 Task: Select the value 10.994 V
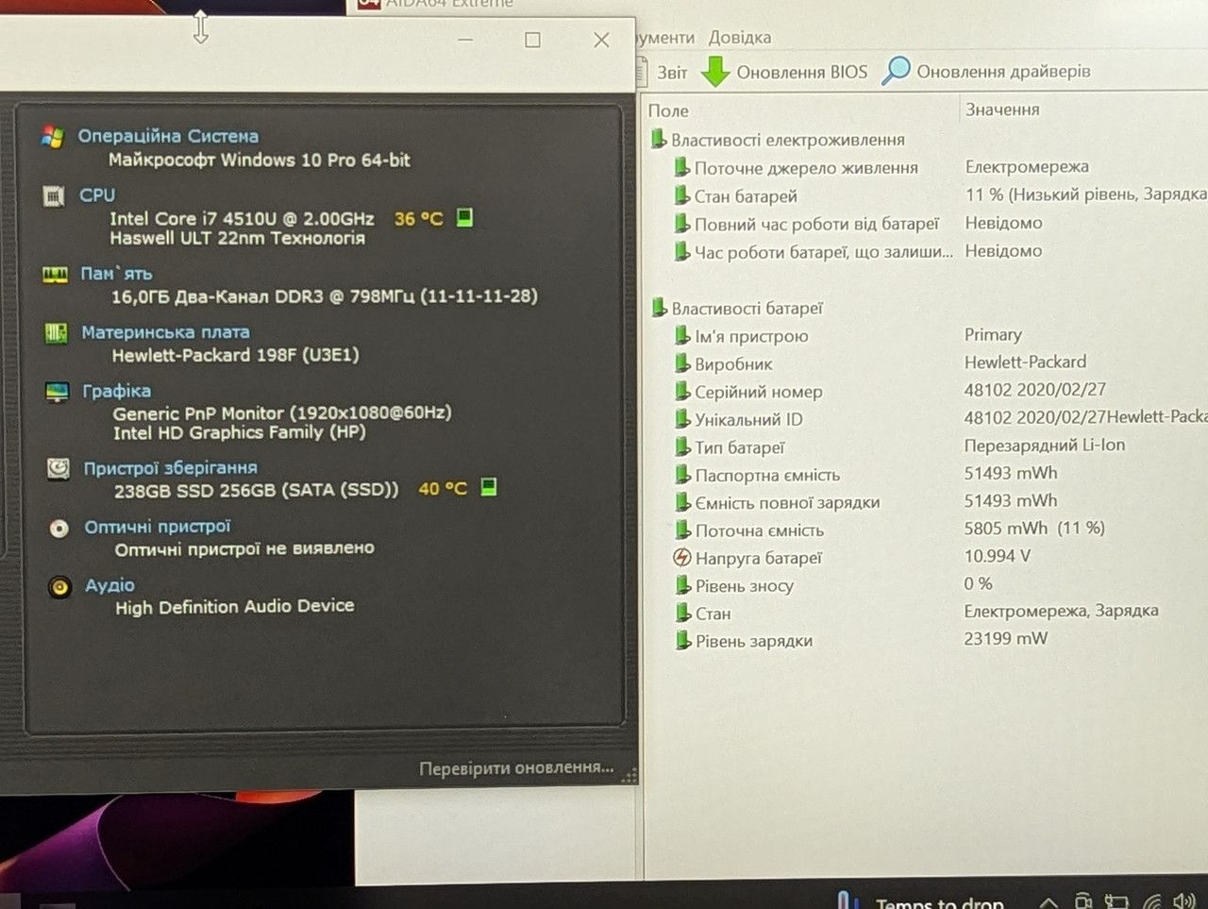[997, 556]
